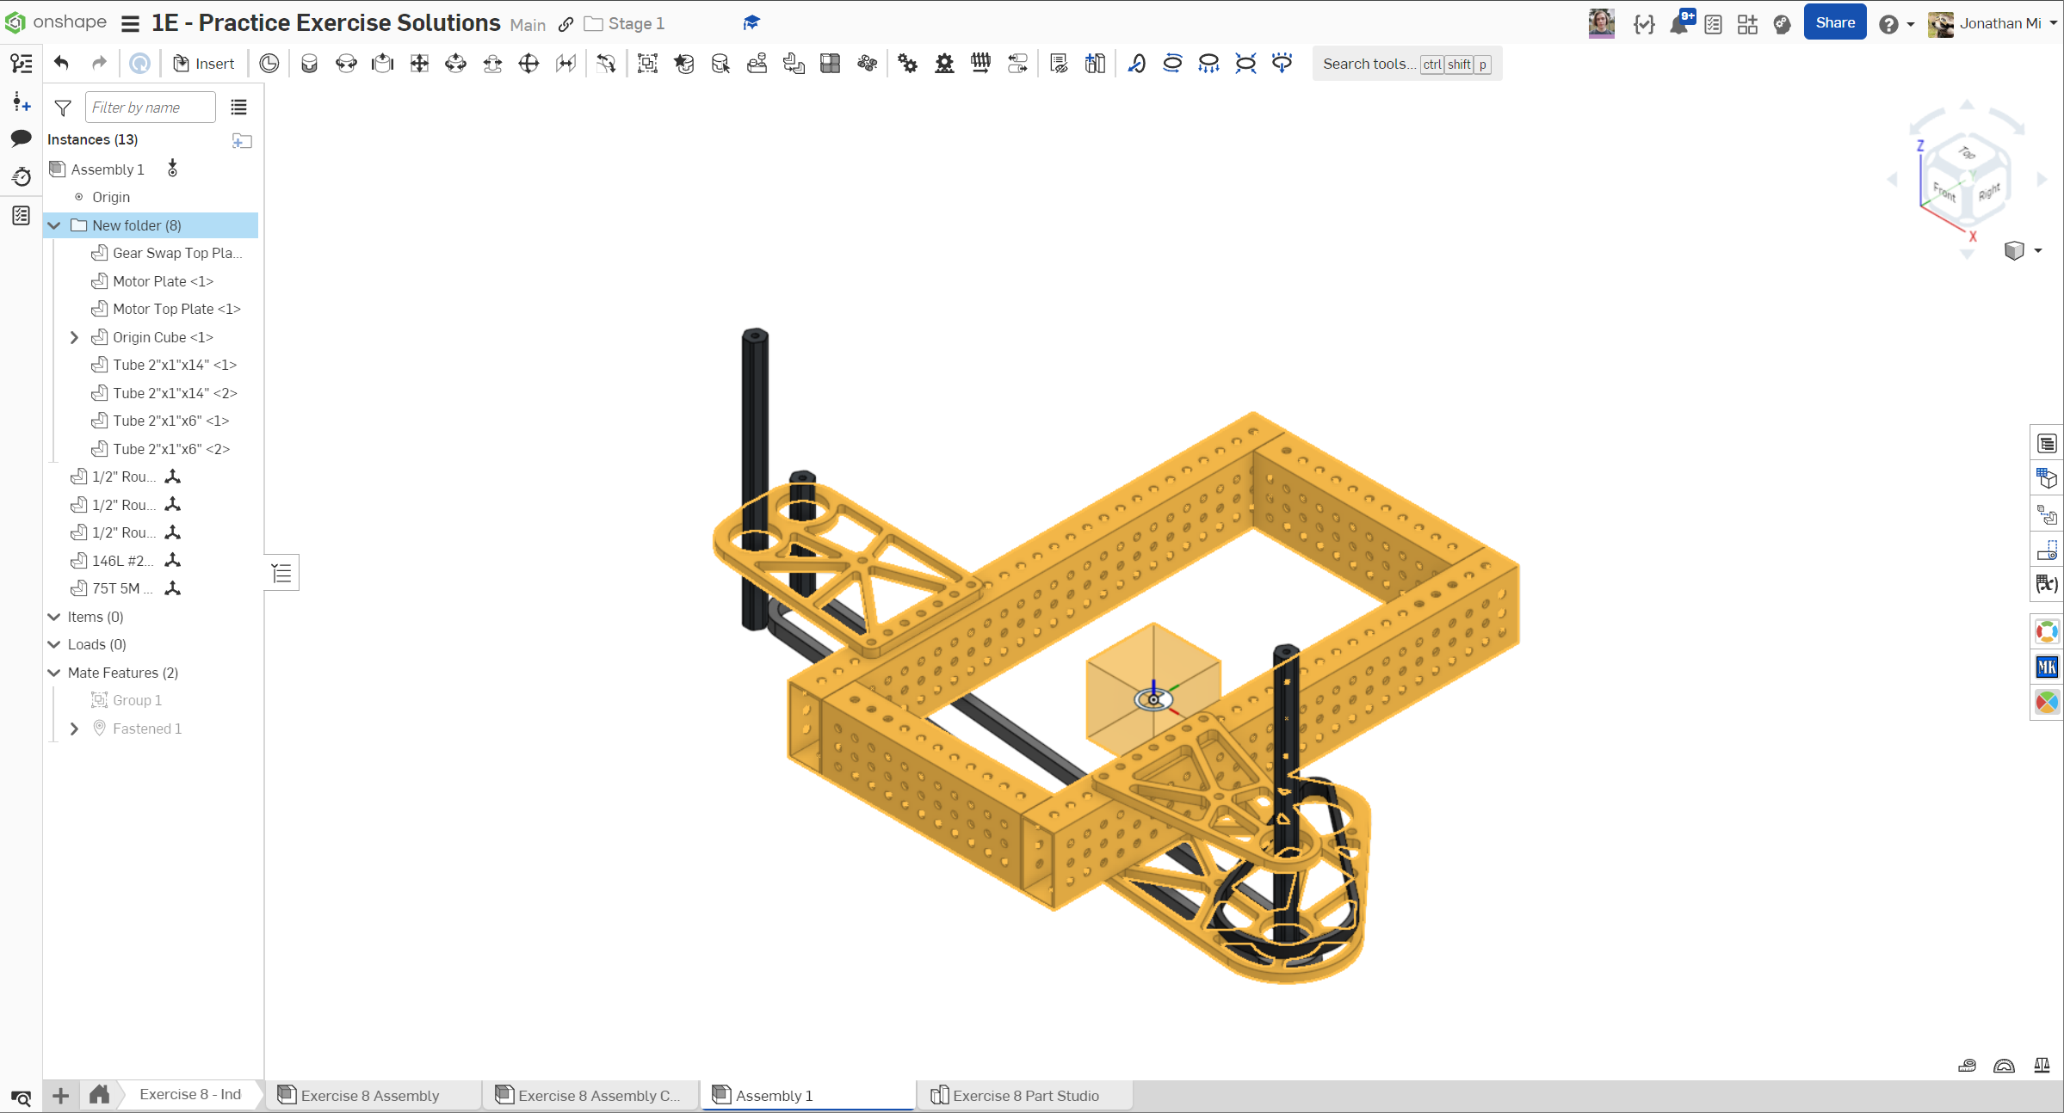2064x1113 pixels.
Task: Select Motor Top Plate <1> in instance list
Action: pos(176,309)
